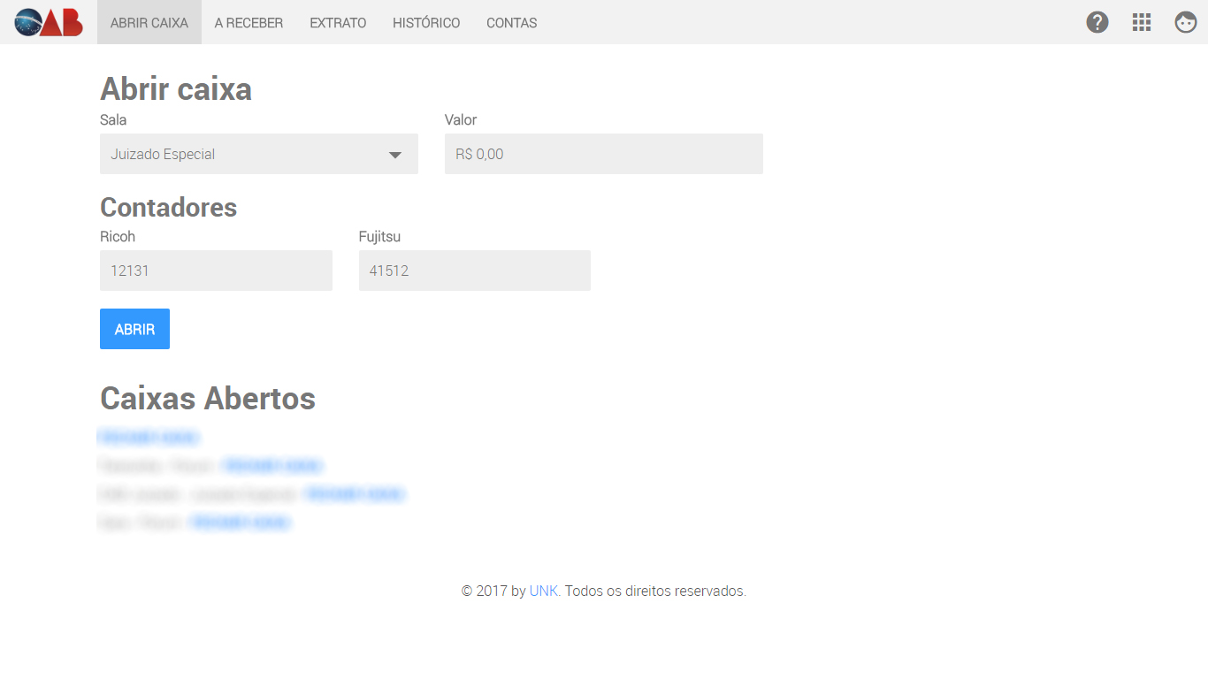1208x679 pixels.
Task: Click the OAB logo
Action: [x=49, y=22]
